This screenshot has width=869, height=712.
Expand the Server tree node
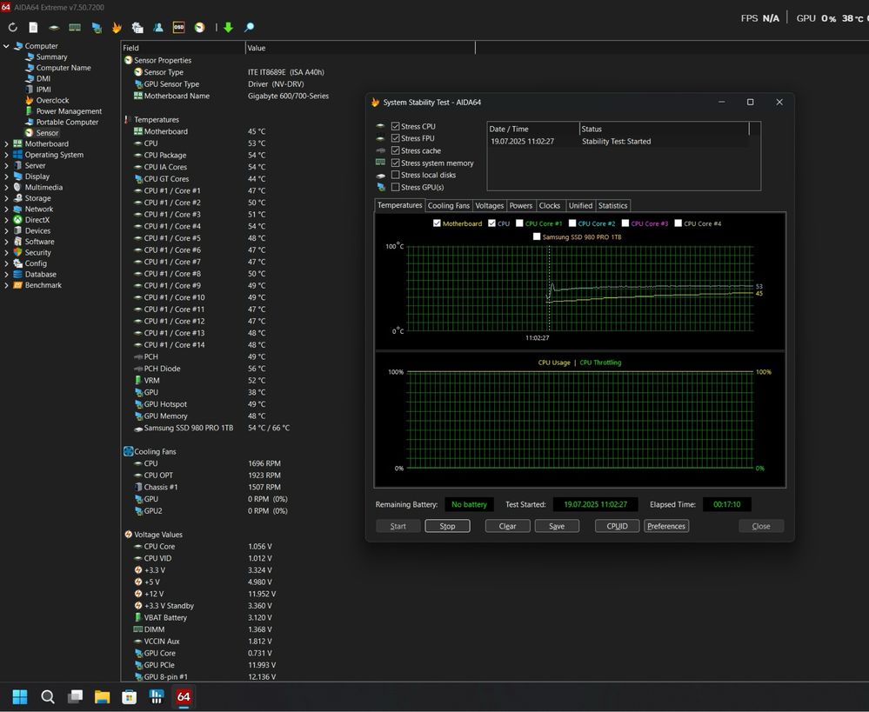pos(6,166)
